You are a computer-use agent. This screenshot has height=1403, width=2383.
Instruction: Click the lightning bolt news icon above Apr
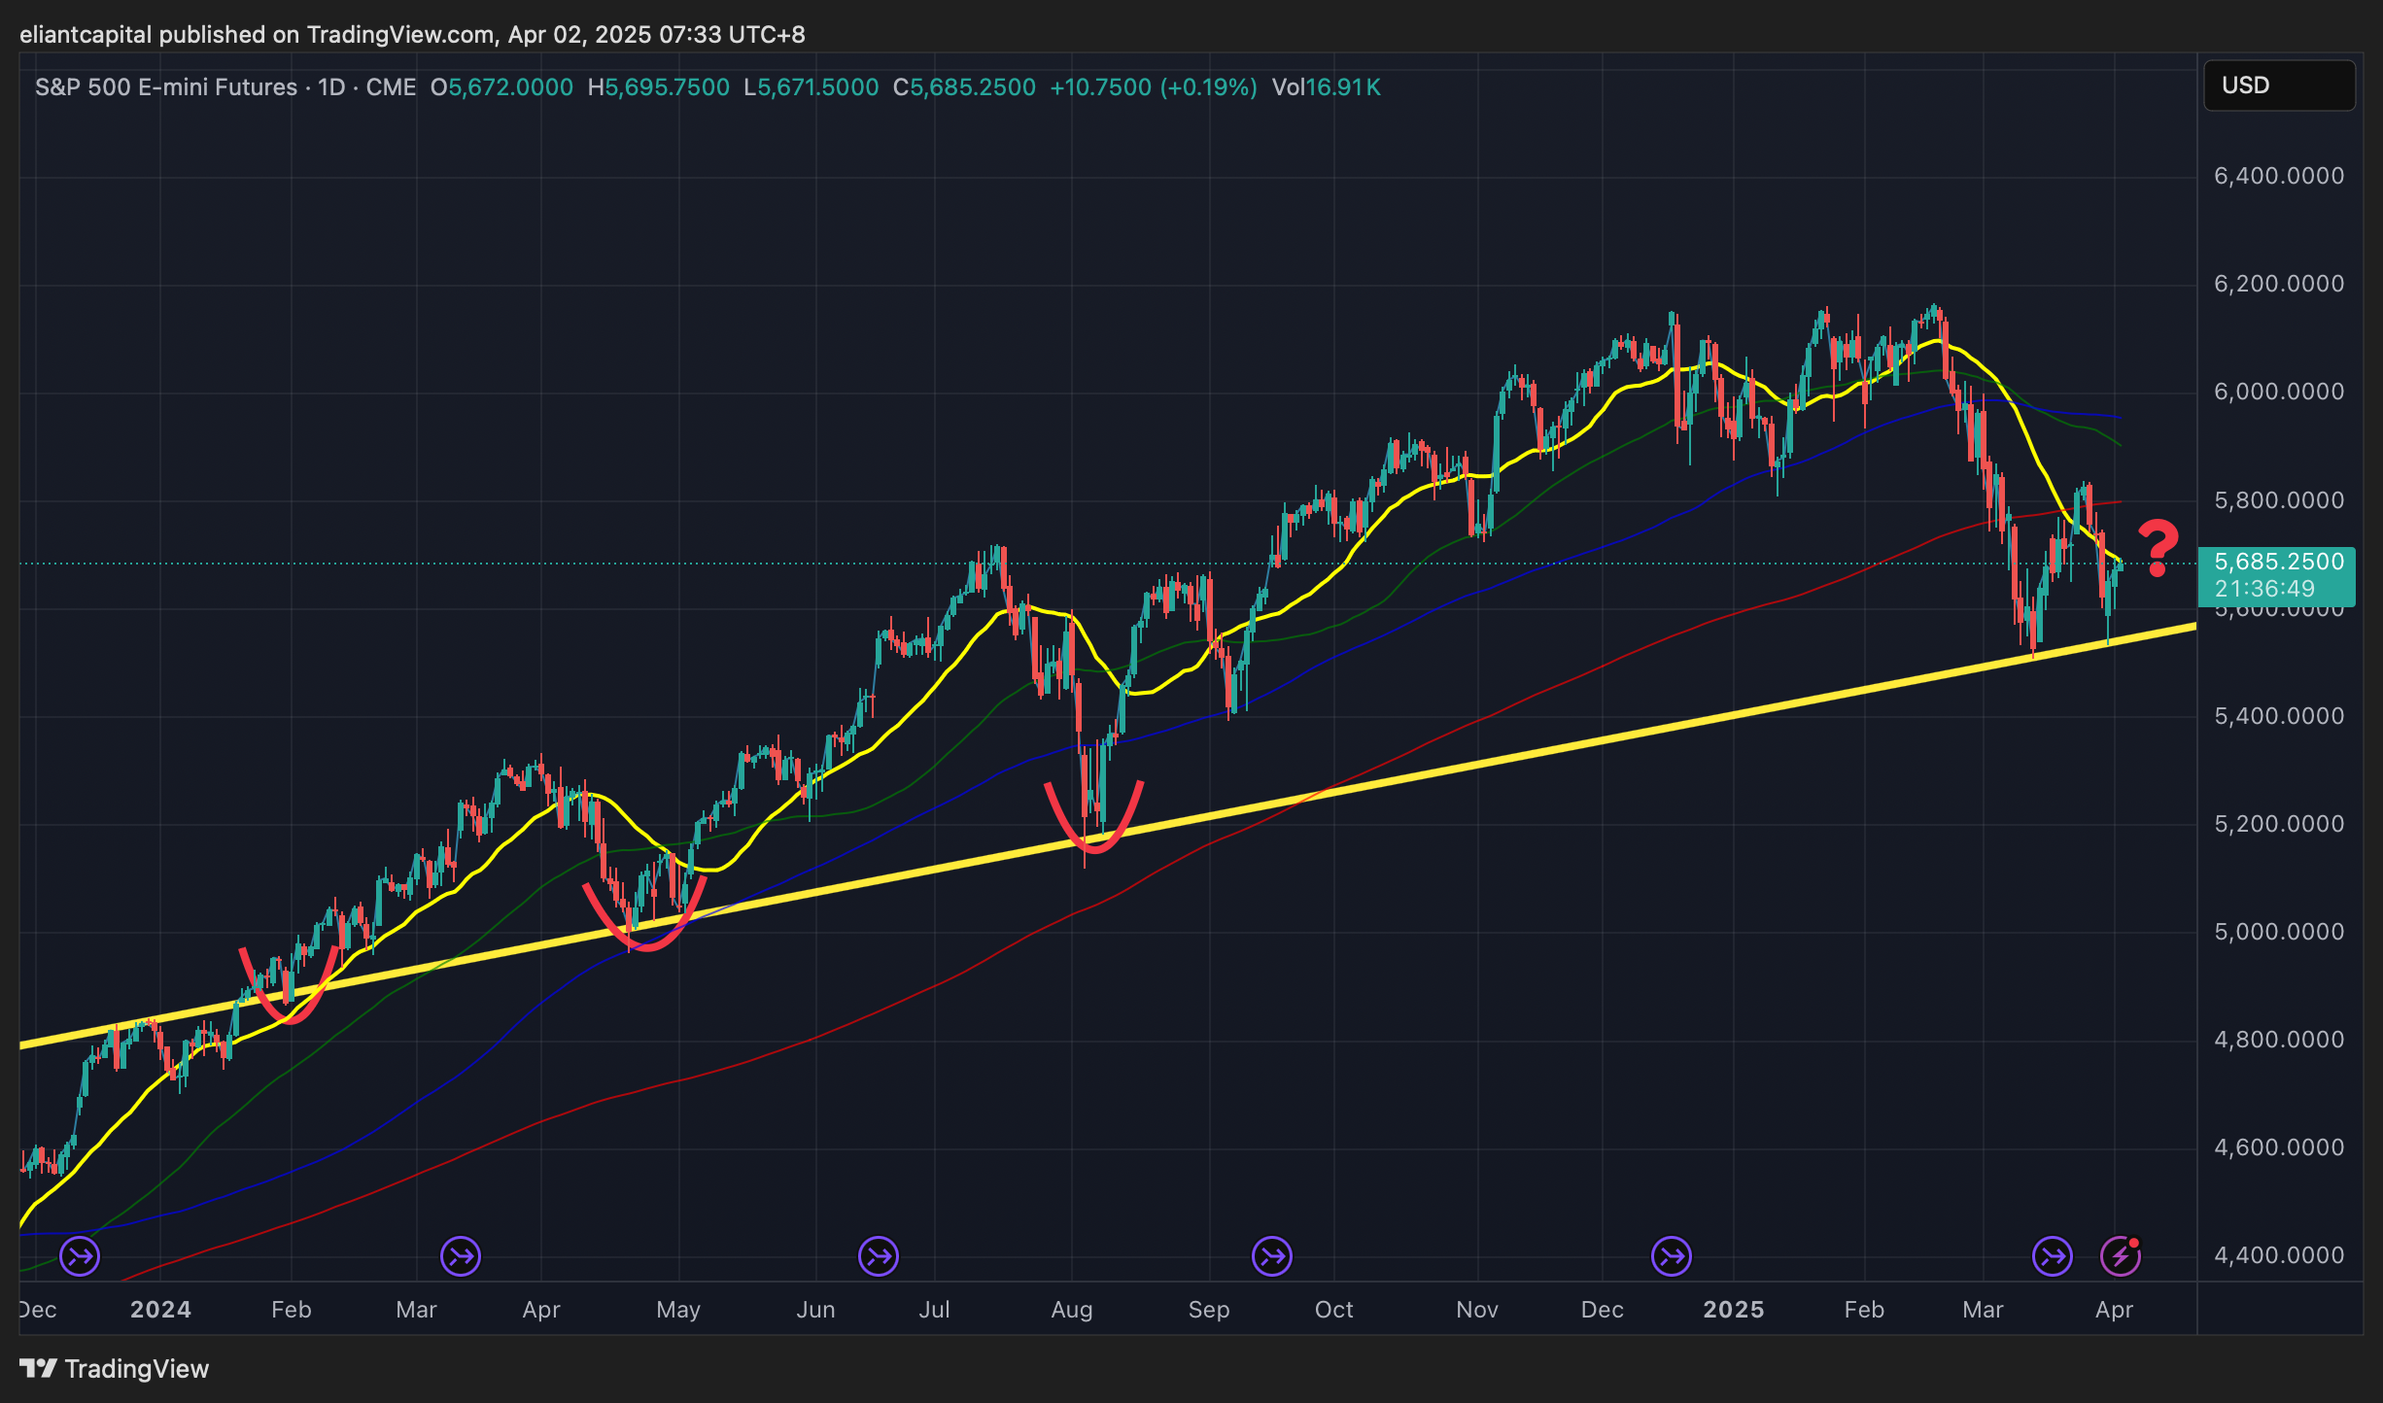click(x=2121, y=1256)
